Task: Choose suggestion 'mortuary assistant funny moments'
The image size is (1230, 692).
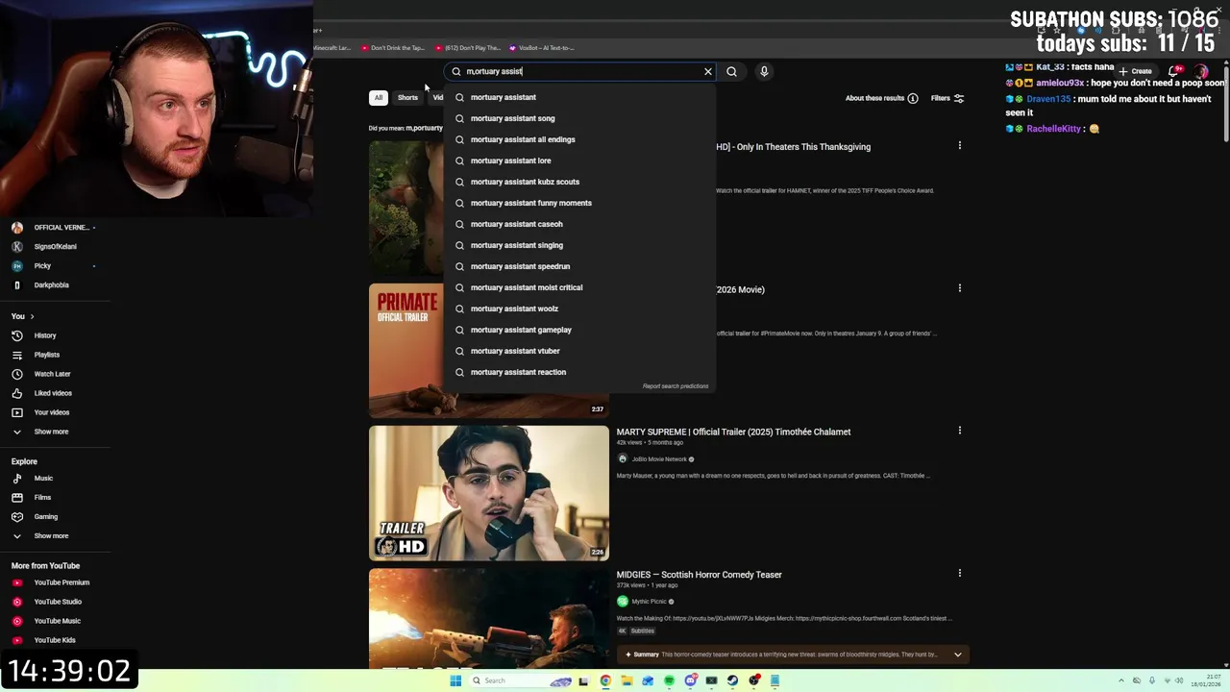Action: point(579,203)
